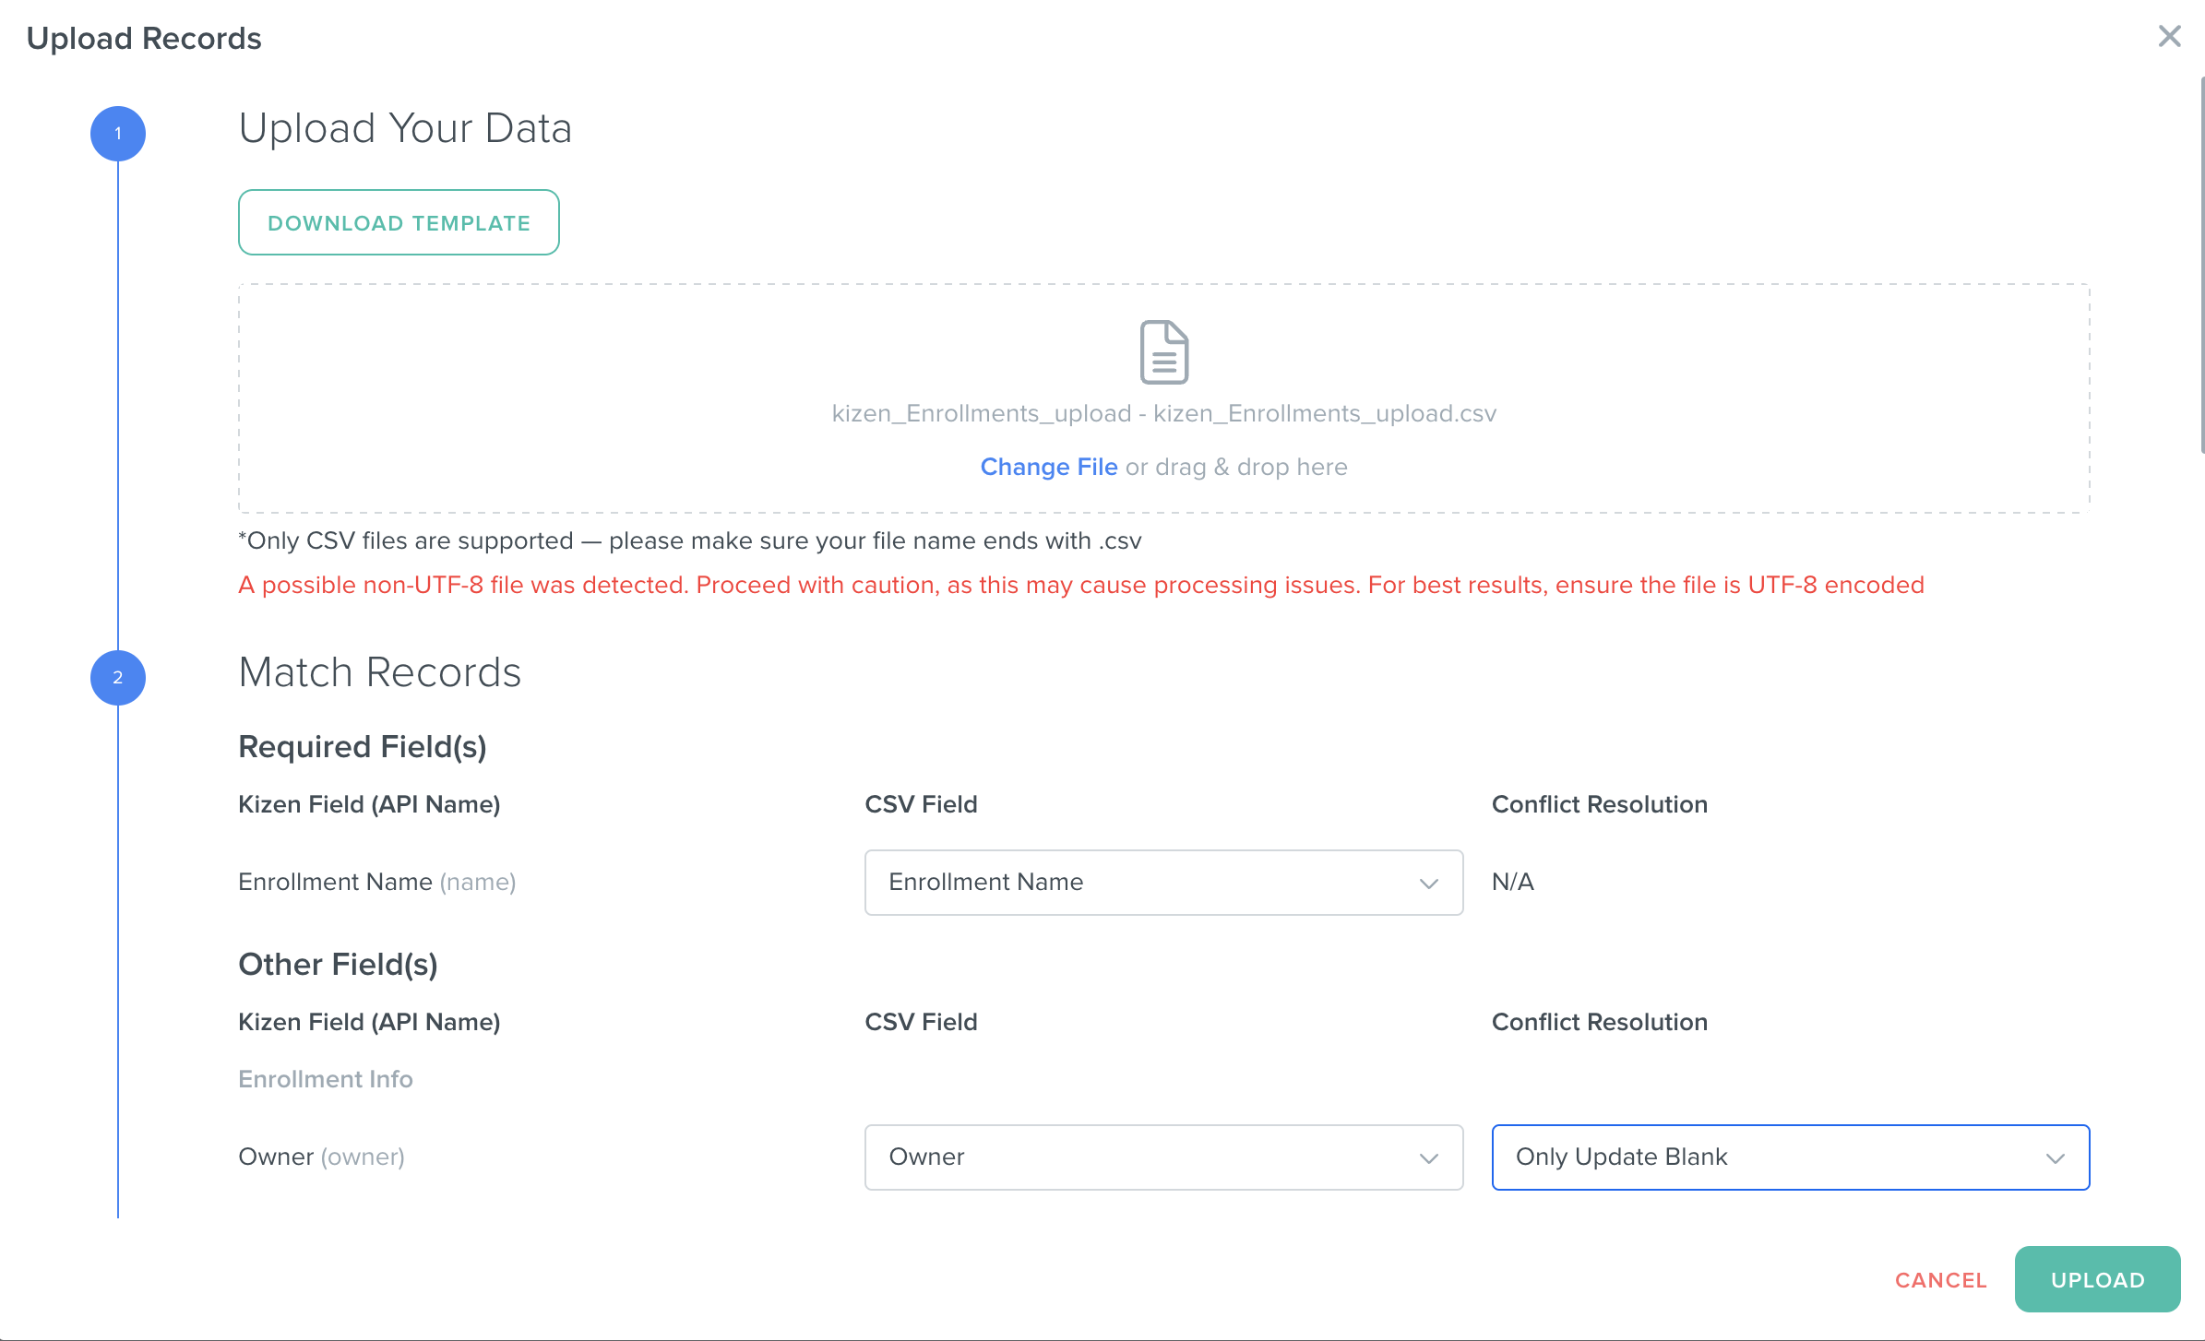Screen dimensions: 2205x1341
Task: Click the Only Update Blank chevron arrow
Action: coord(2055,1158)
